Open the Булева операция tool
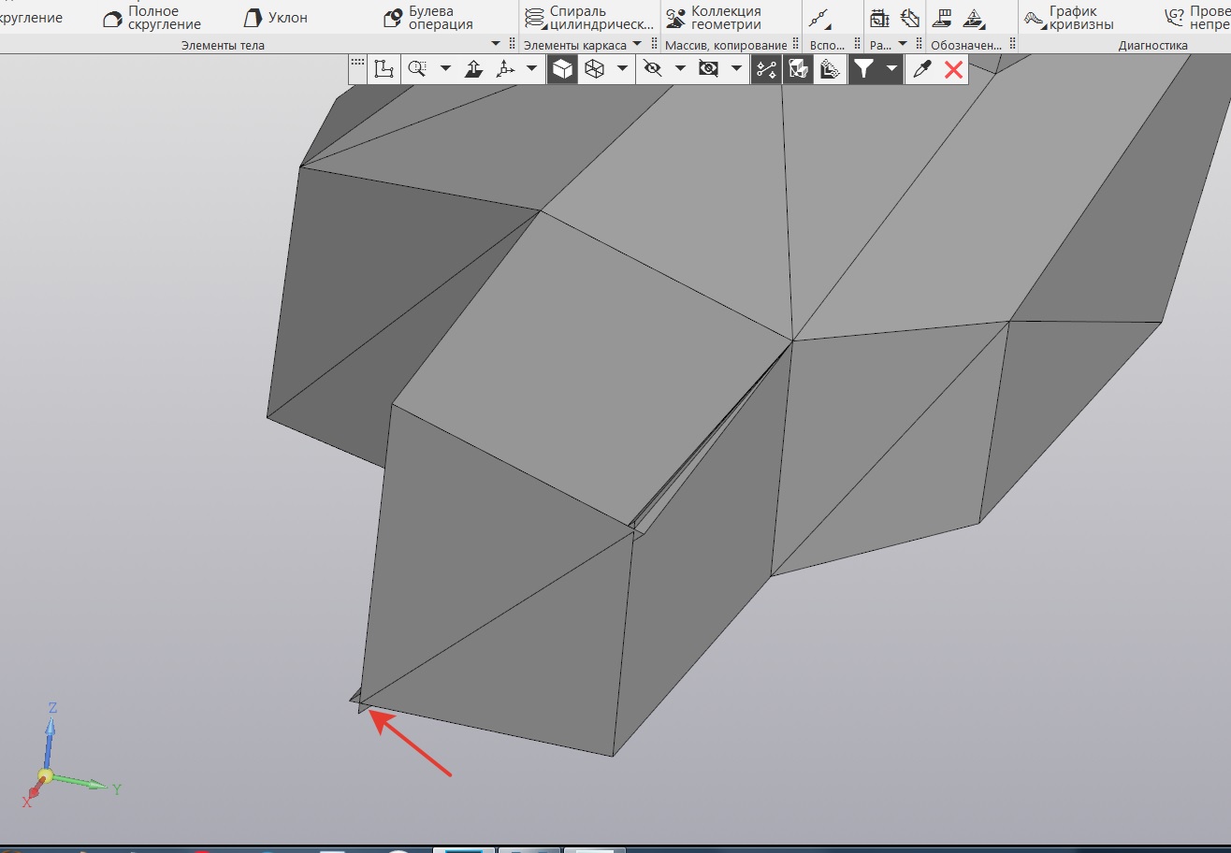 (430, 18)
